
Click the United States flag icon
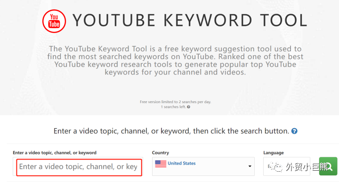[x=161, y=164]
